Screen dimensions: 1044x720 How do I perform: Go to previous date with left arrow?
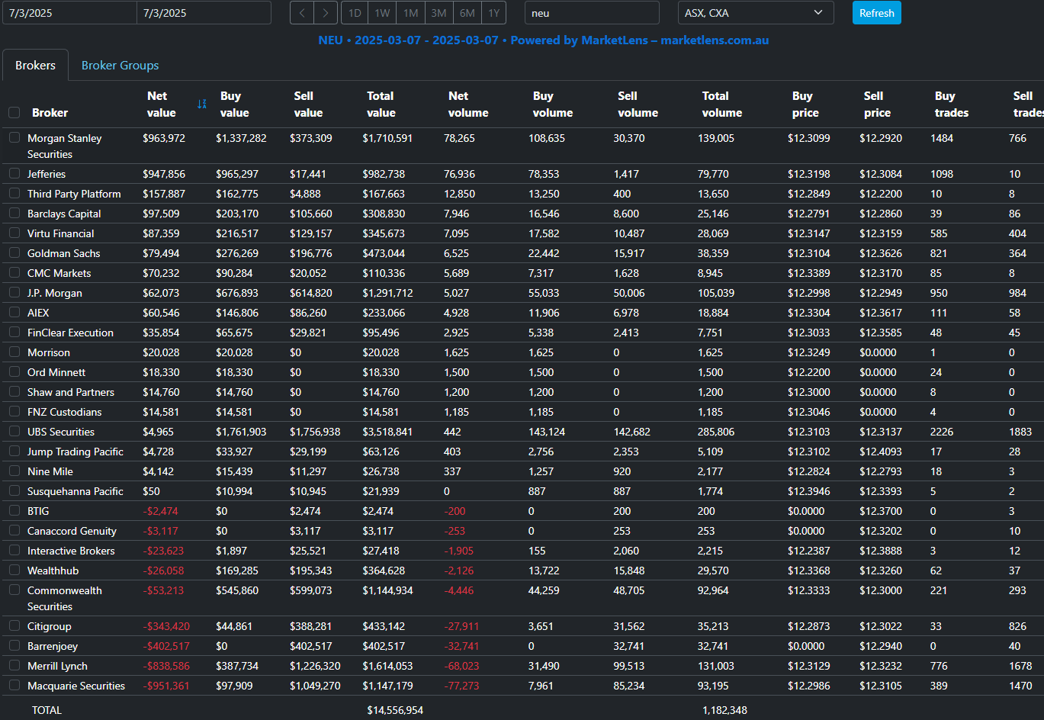tap(302, 13)
